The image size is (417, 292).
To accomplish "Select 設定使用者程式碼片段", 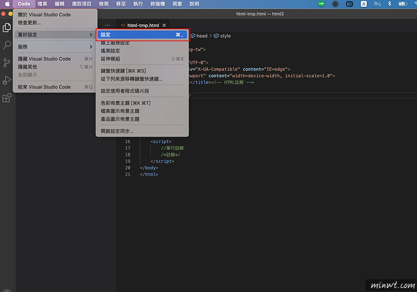I will 142,91.
